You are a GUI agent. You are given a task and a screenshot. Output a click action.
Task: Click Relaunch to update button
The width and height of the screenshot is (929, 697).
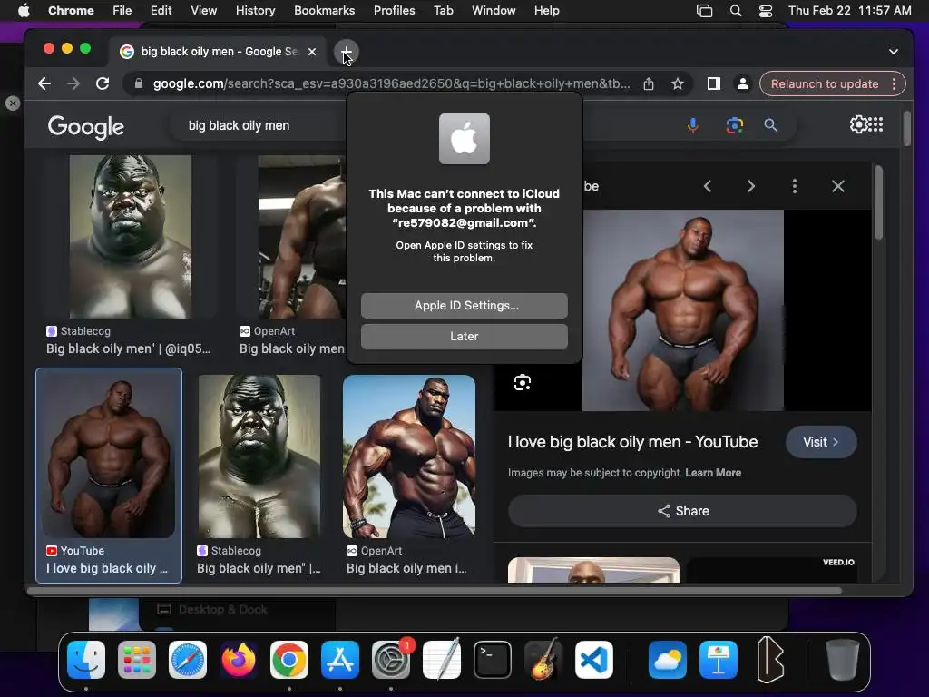coord(824,83)
